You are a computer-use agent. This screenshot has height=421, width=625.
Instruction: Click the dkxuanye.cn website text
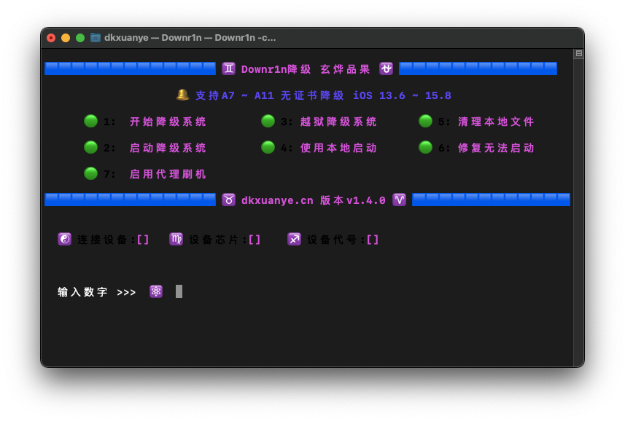tap(277, 200)
